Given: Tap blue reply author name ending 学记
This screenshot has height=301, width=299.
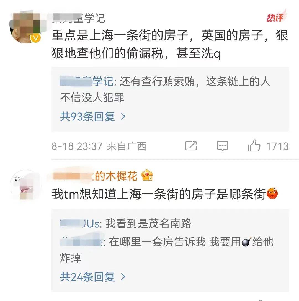Looking at the screenshot, I should [x=87, y=81].
